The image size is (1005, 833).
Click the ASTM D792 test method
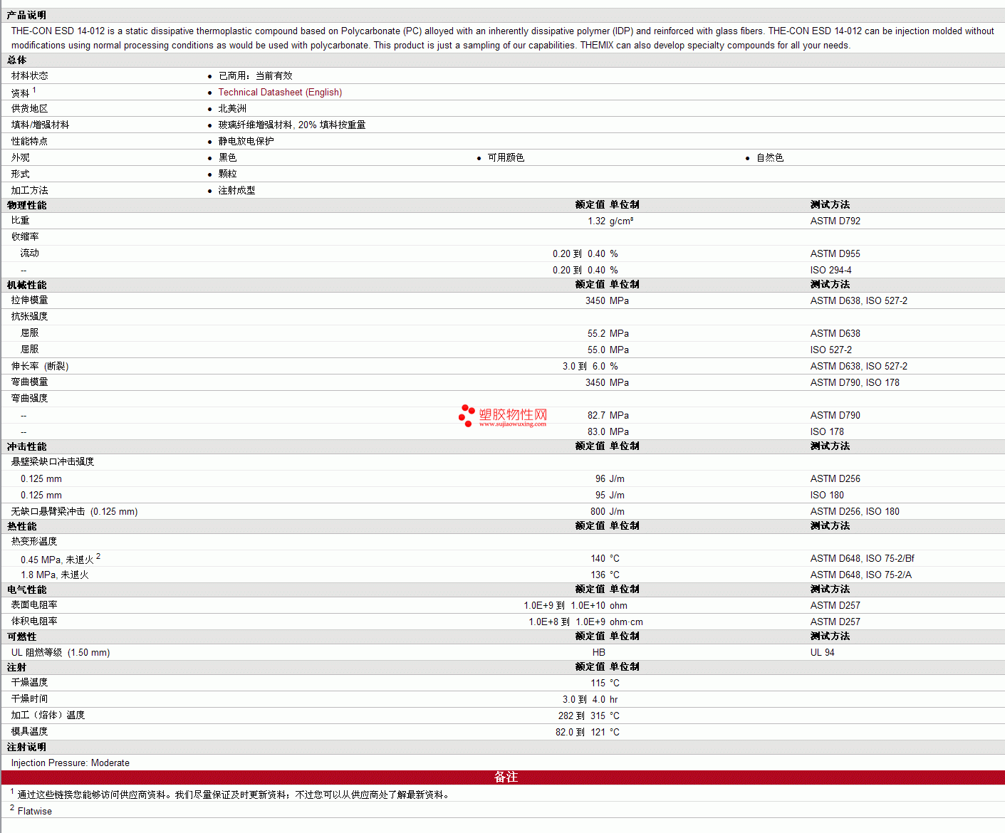click(x=835, y=221)
